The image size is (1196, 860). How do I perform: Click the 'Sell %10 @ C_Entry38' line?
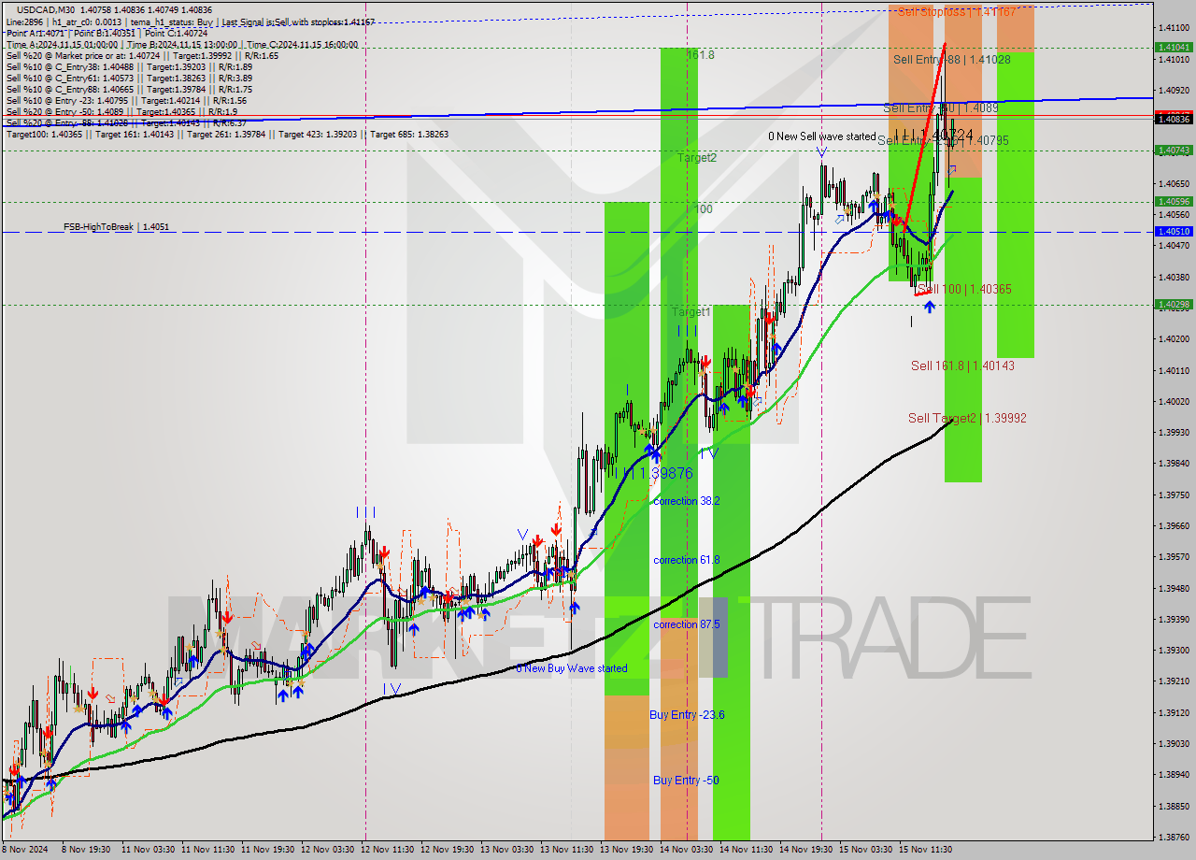[129, 66]
